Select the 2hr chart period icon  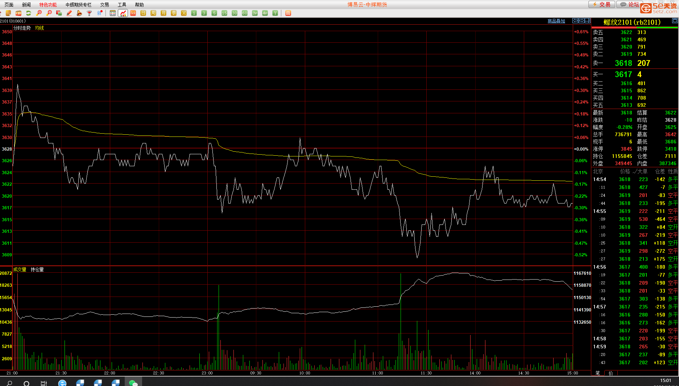255,13
